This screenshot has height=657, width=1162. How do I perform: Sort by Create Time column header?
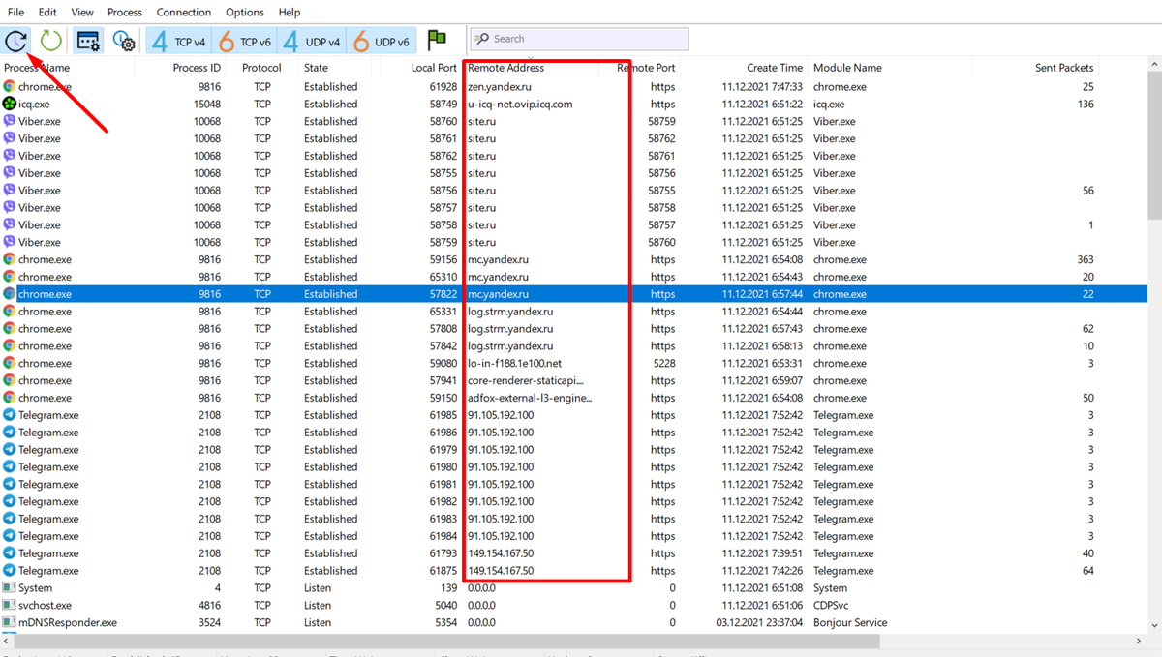click(x=775, y=68)
